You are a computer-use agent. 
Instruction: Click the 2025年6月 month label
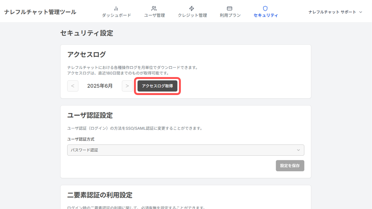click(100, 86)
